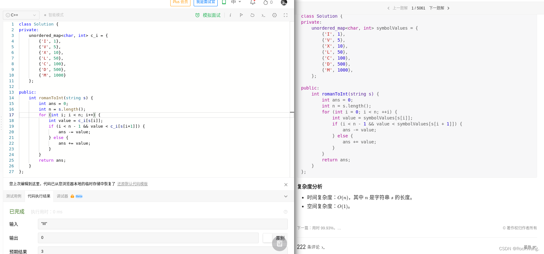This screenshot has height=254, width=544.
Task: Open the 中 language switcher dropdown
Action: coord(236,2)
